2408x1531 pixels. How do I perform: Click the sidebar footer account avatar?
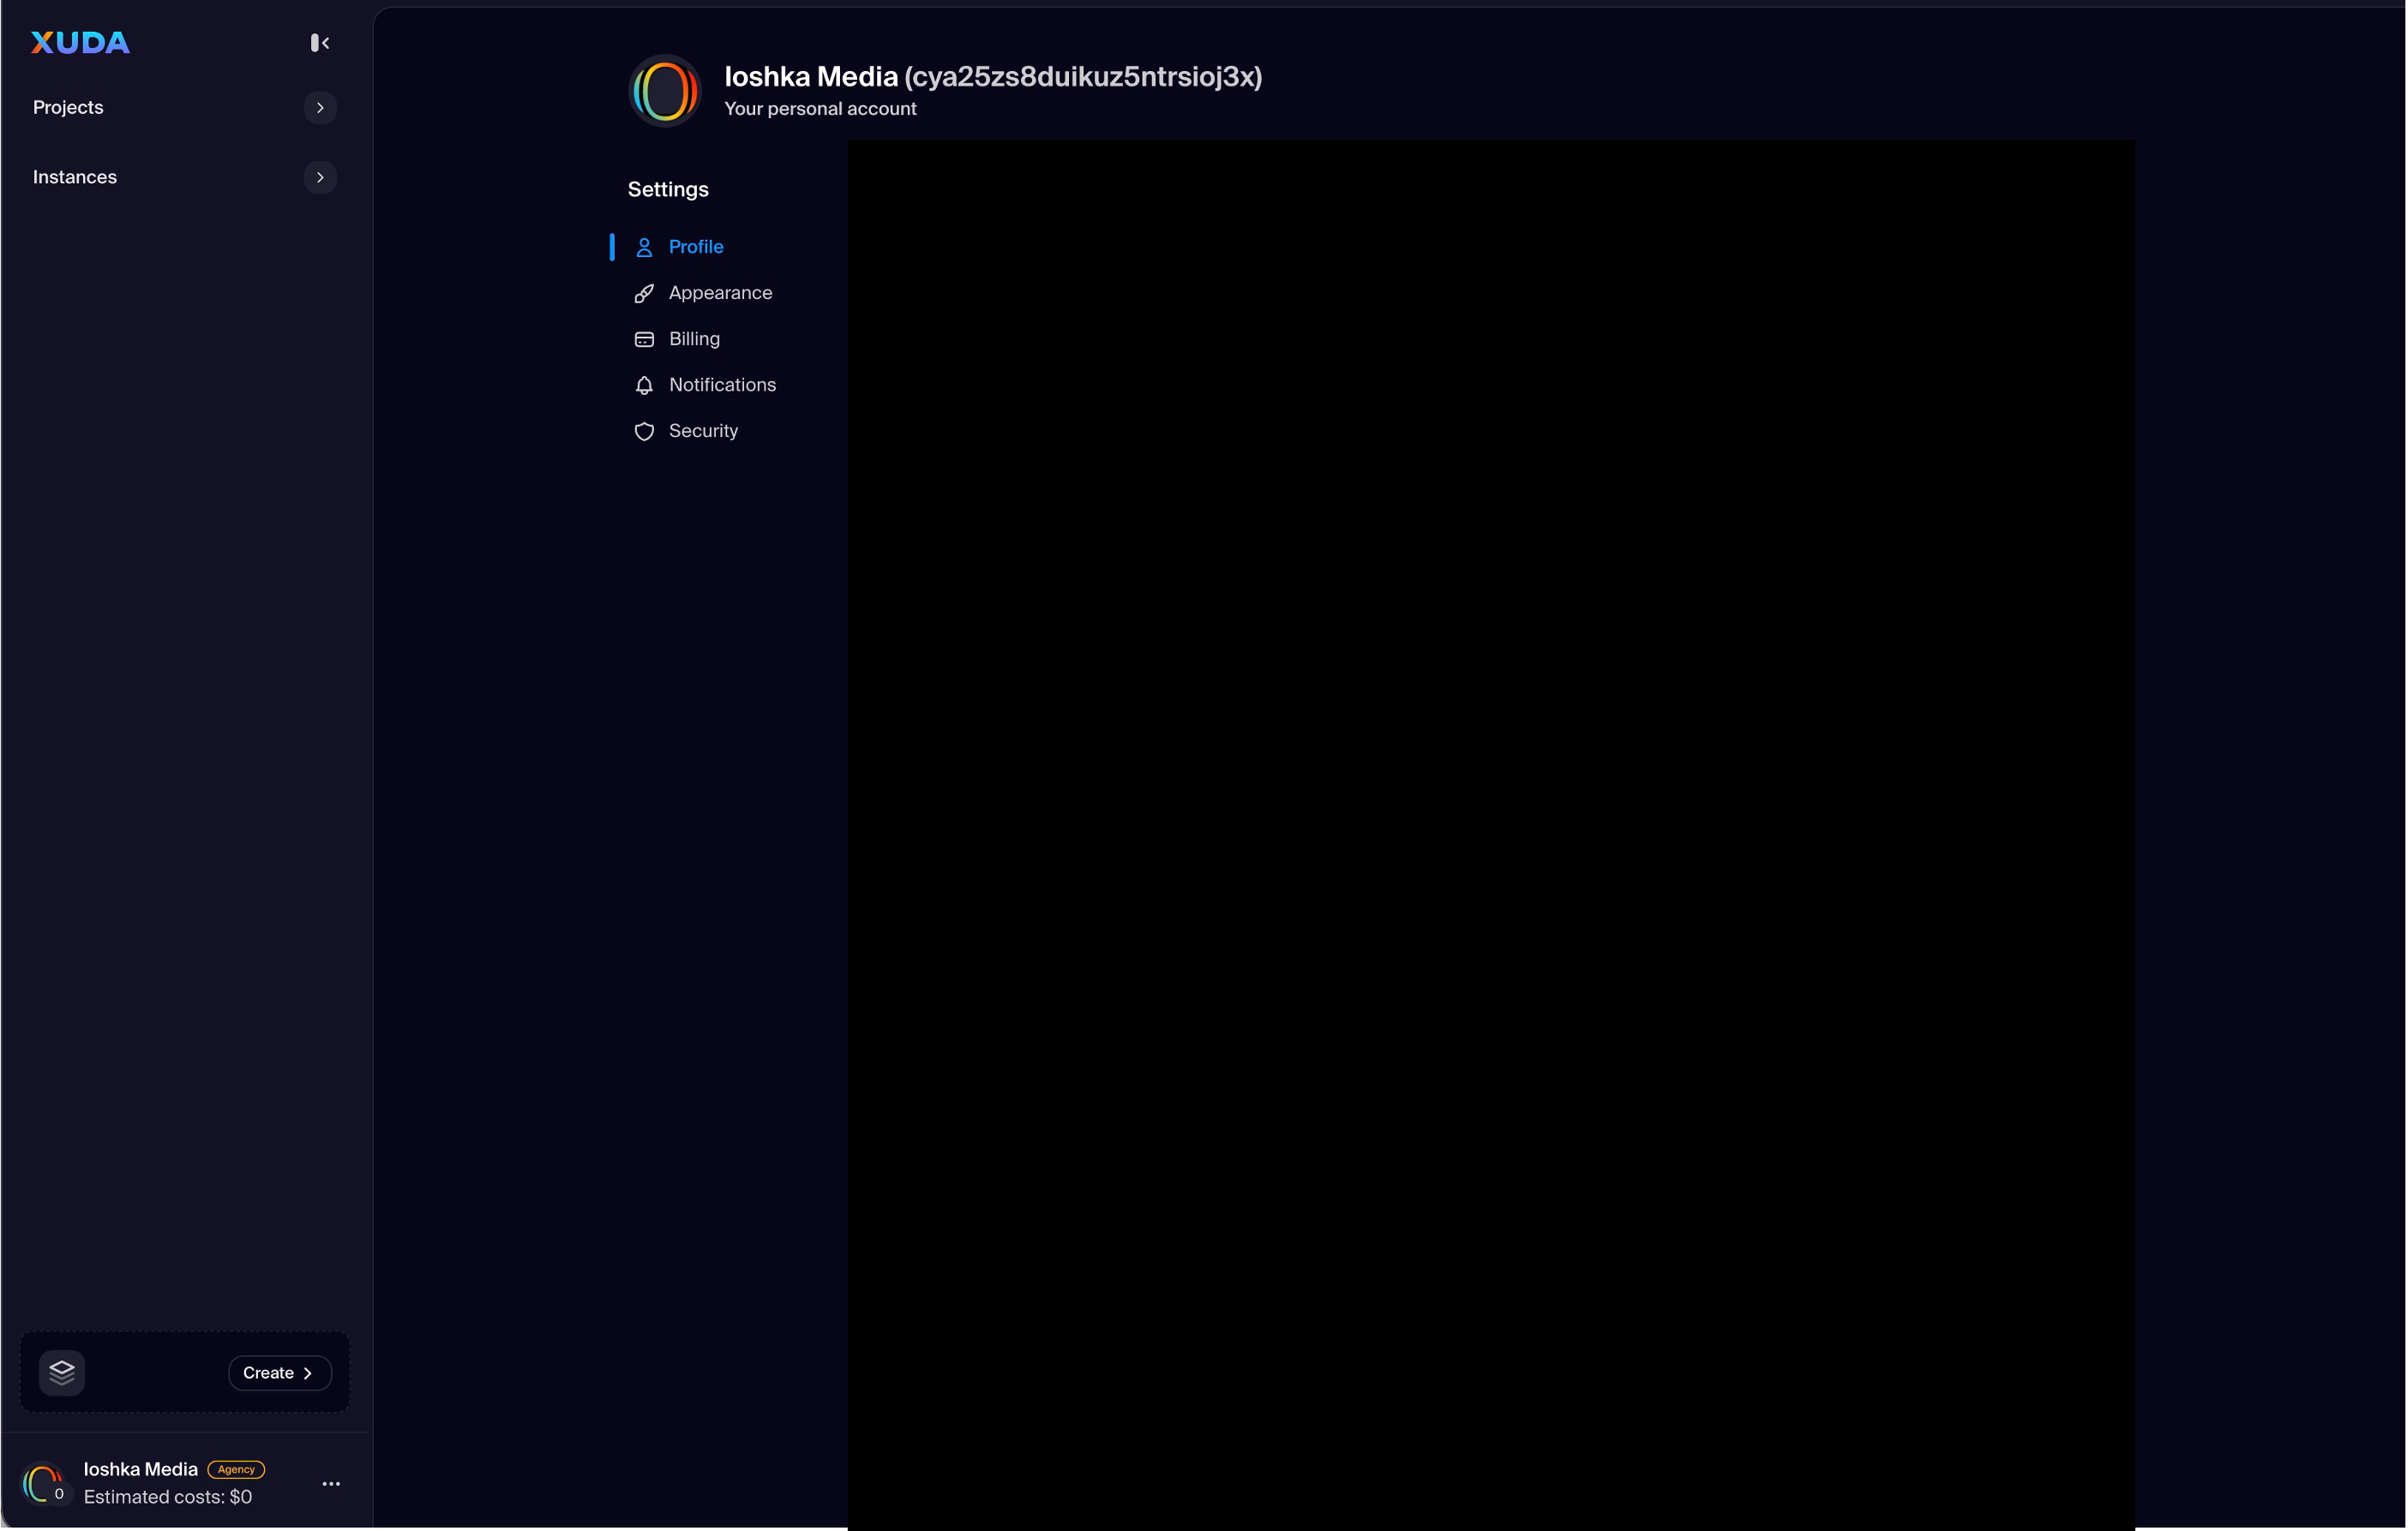coord(44,1483)
